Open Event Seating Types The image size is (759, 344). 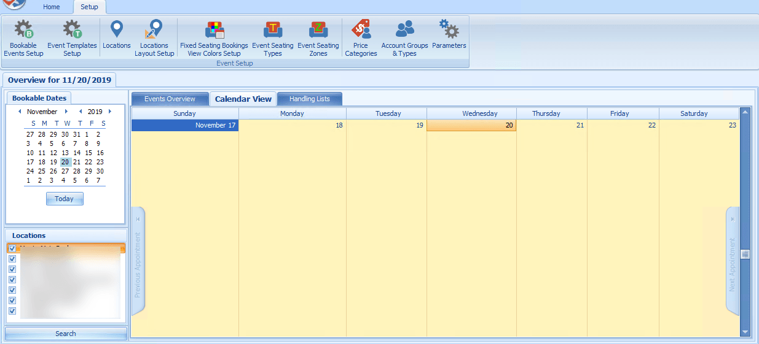click(273, 38)
